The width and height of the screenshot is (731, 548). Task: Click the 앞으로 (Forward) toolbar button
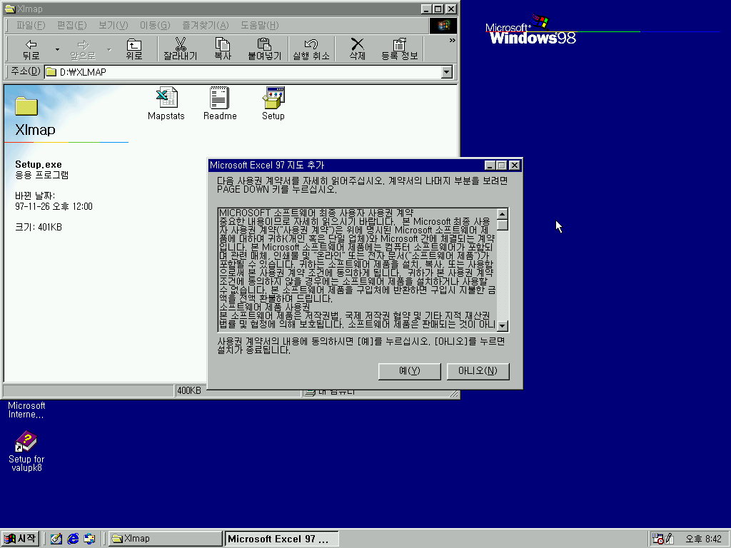83,49
